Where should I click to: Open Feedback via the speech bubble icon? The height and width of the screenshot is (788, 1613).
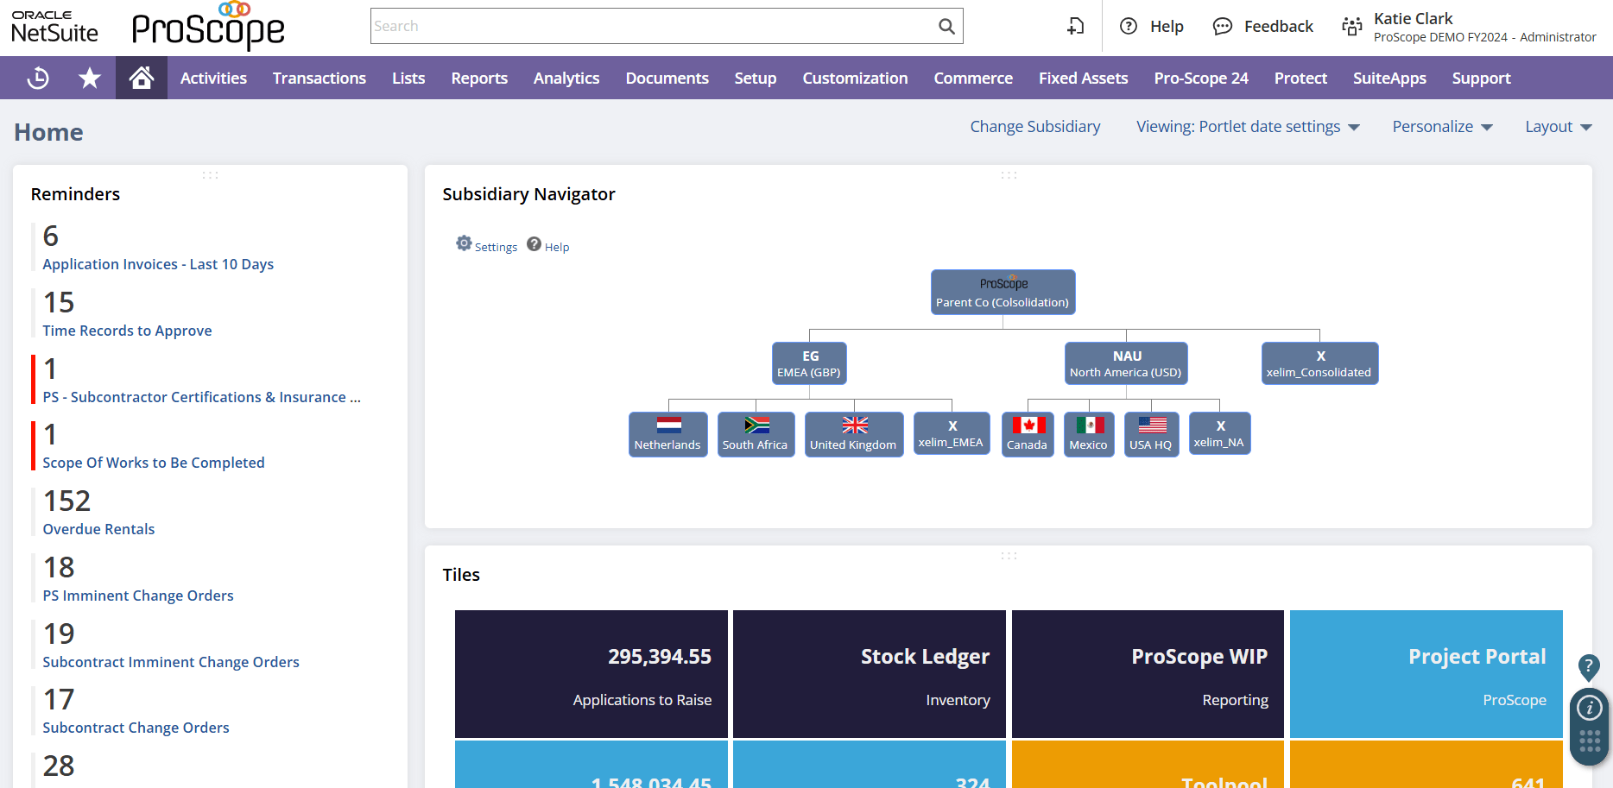(x=1222, y=26)
